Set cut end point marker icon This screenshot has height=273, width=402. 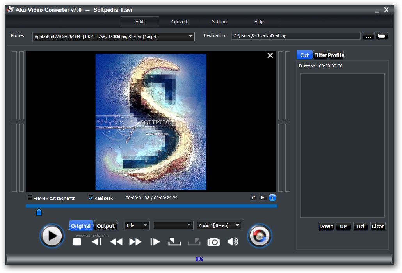194,242
